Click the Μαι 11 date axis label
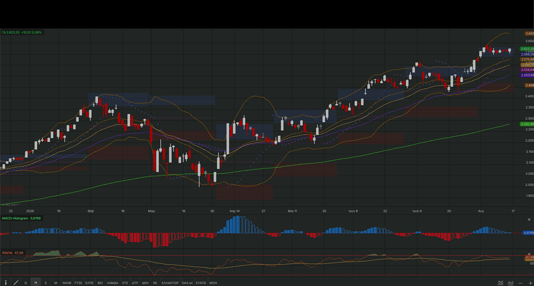 (x=292, y=211)
